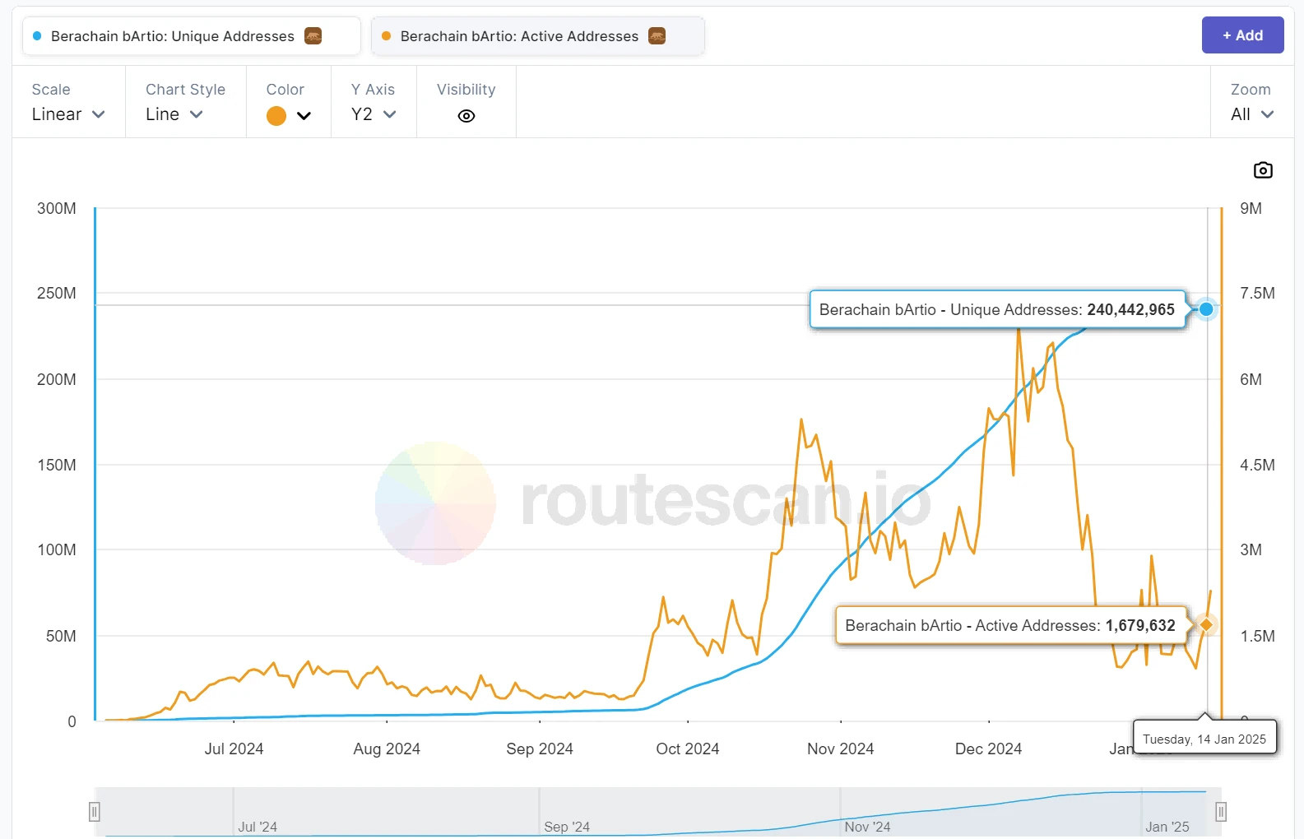Click the 150M left axis label
Image resolution: width=1304 pixels, height=839 pixels.
point(57,465)
